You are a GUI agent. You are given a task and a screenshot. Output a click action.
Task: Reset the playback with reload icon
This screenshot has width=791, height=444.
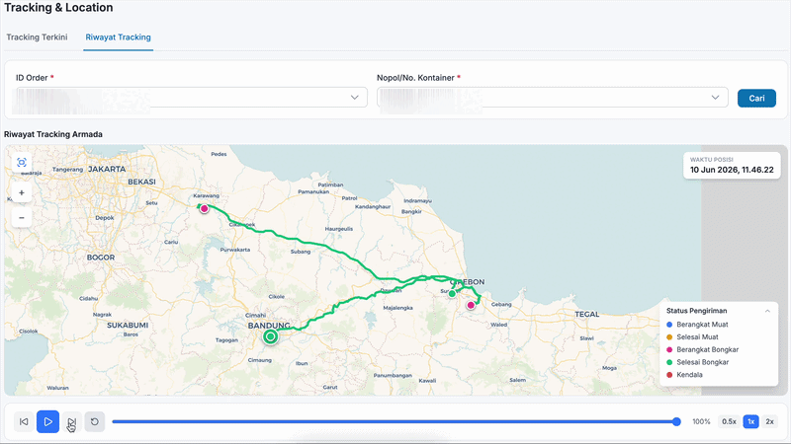95,422
